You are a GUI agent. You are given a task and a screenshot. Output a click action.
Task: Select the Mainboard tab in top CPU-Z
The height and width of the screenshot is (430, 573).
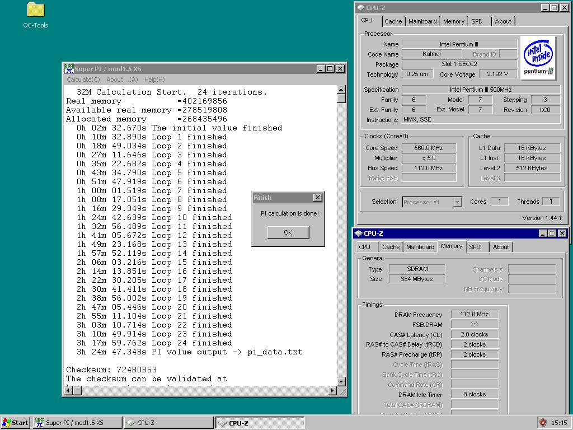click(422, 21)
